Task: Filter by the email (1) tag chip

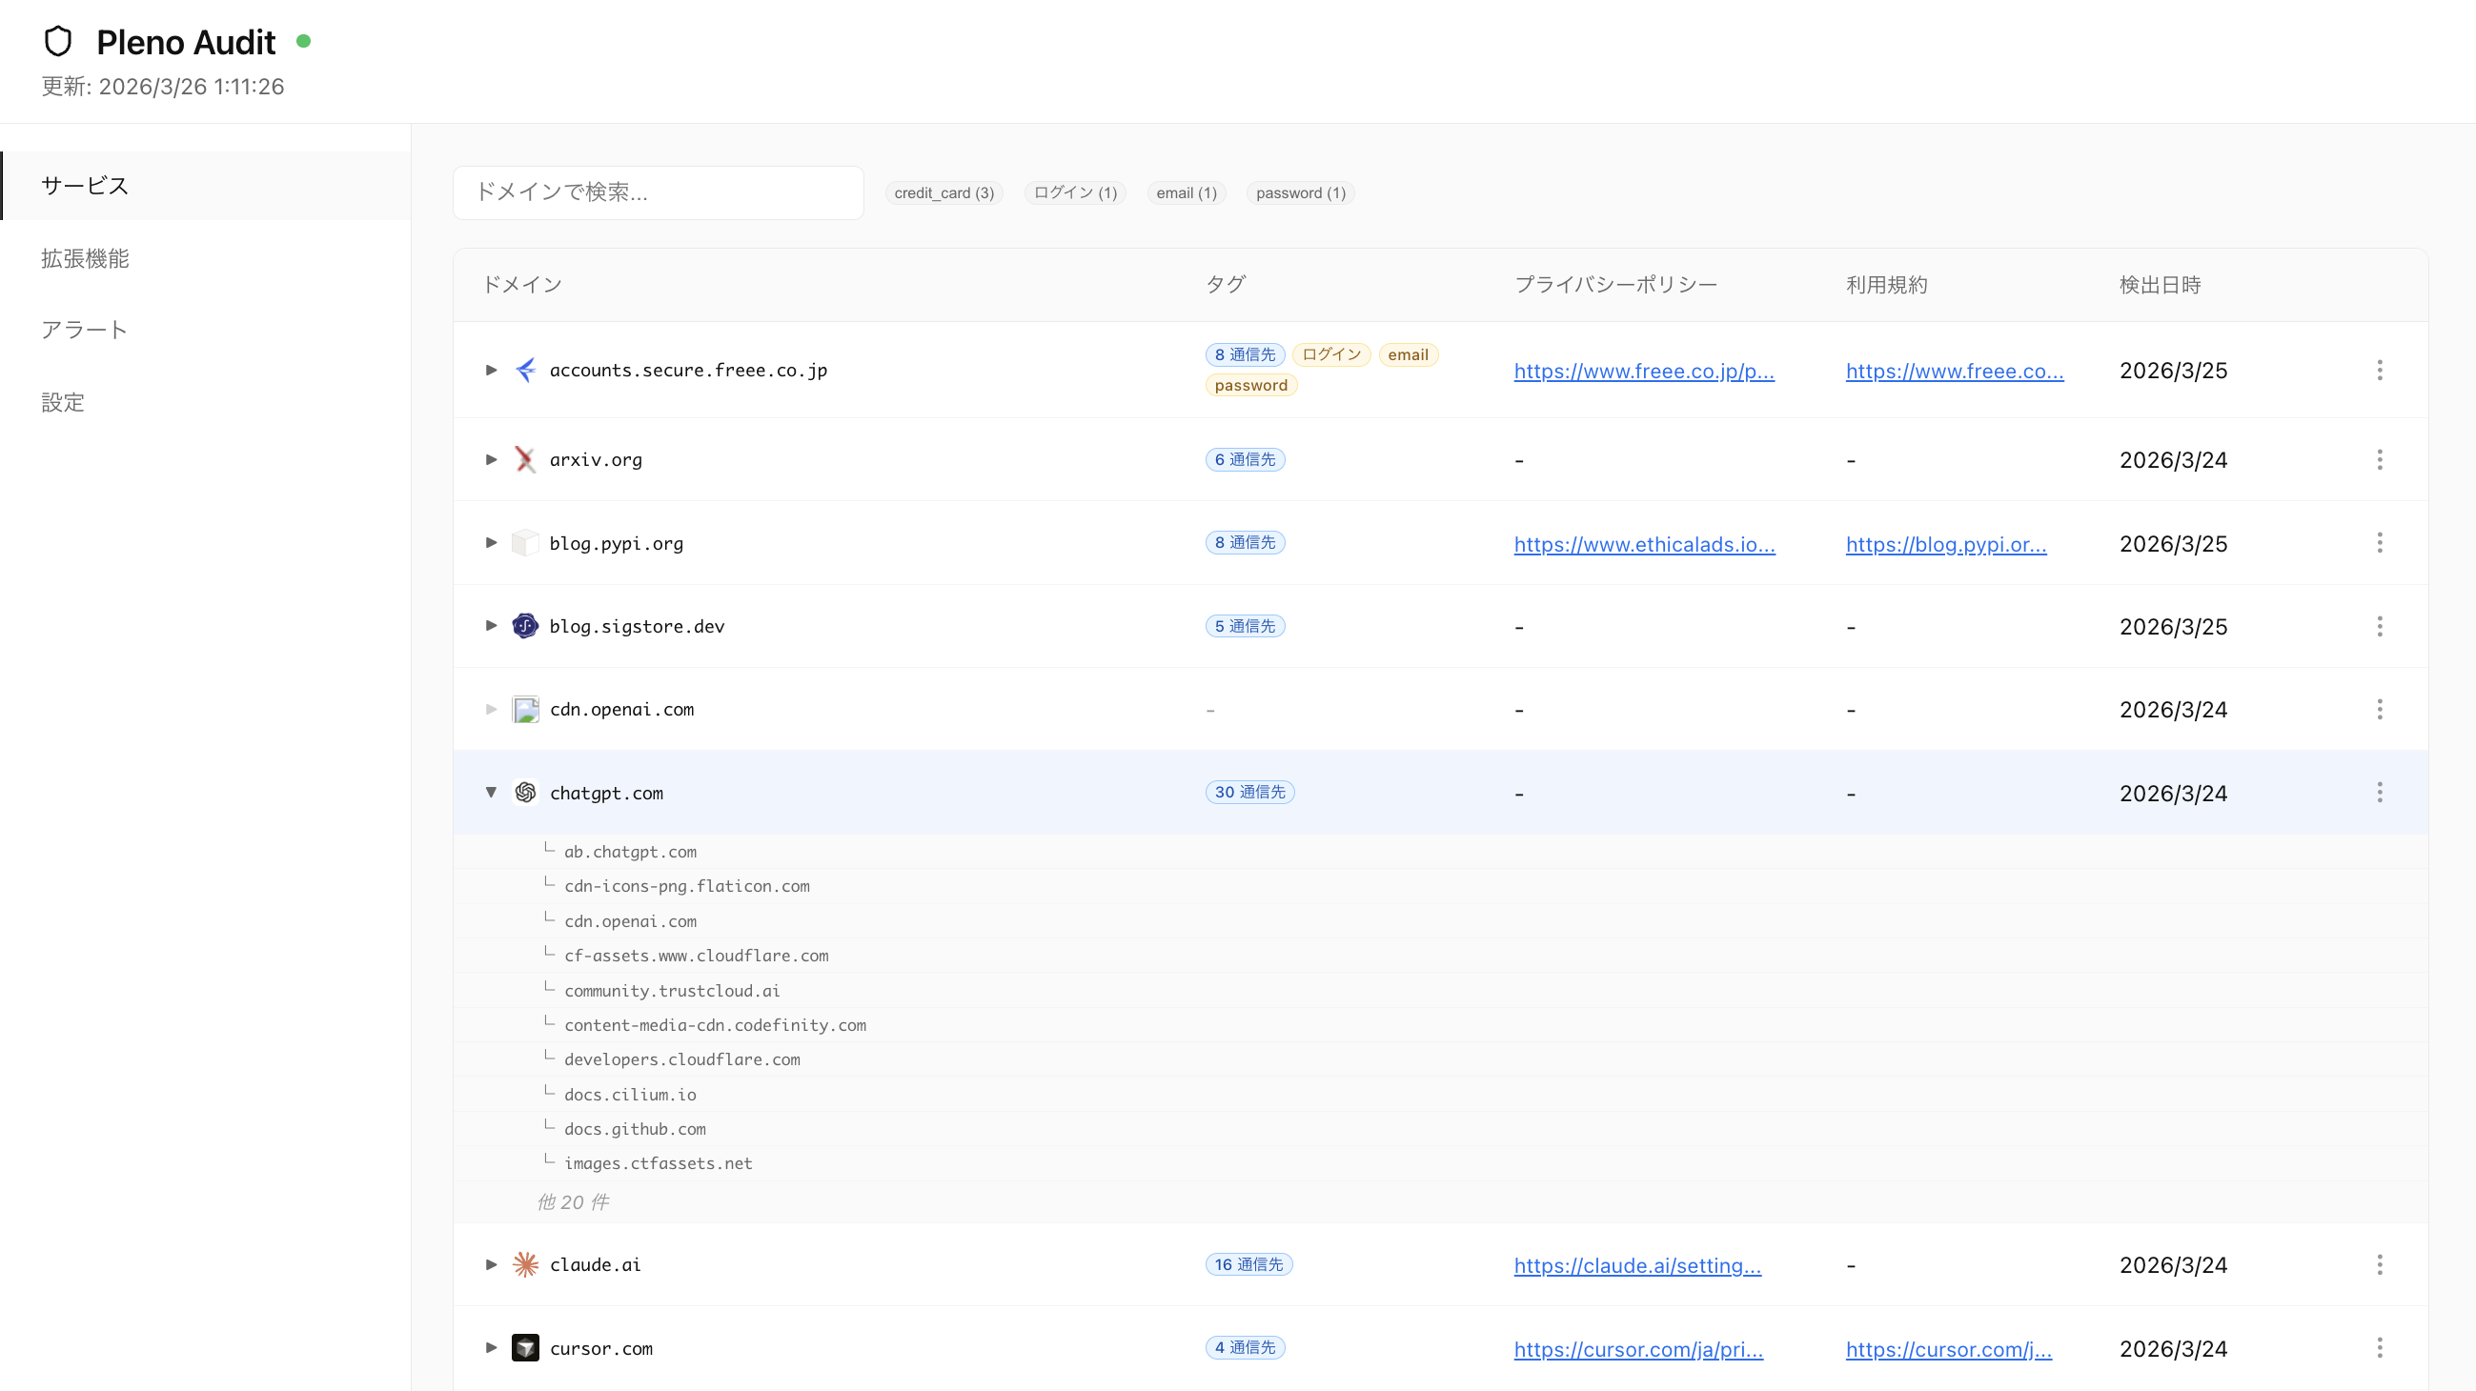Action: coord(1187,193)
